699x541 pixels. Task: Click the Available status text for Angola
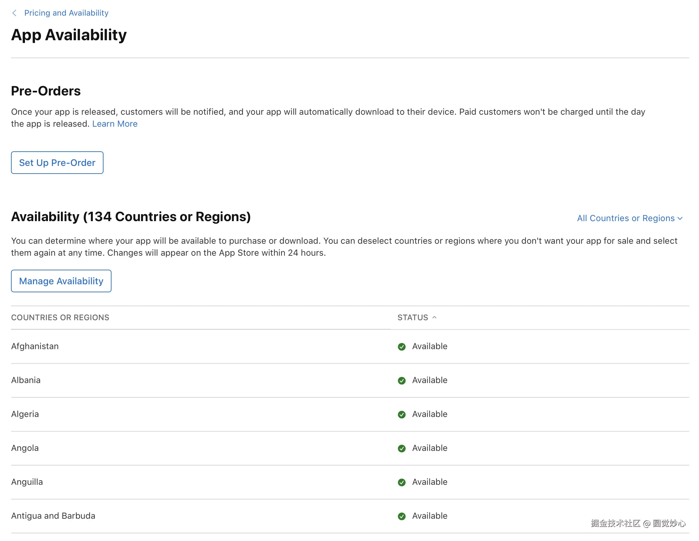coord(430,448)
